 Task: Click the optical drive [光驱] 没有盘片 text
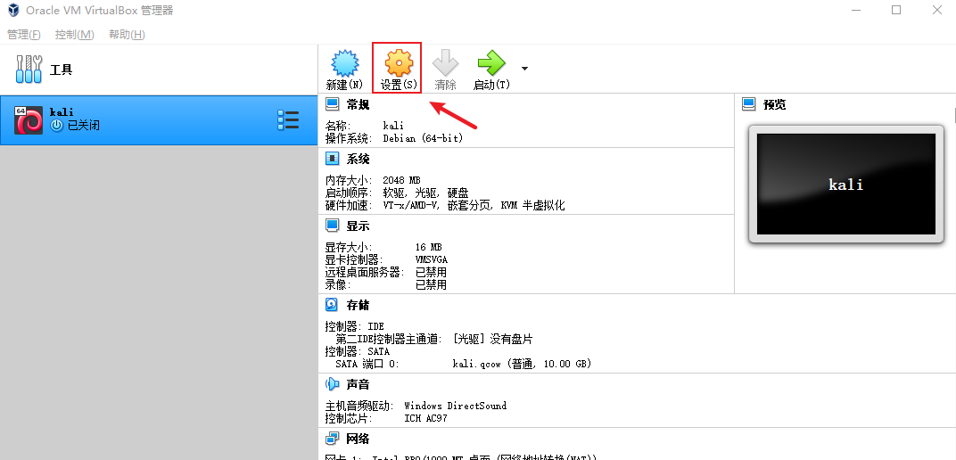[492, 340]
